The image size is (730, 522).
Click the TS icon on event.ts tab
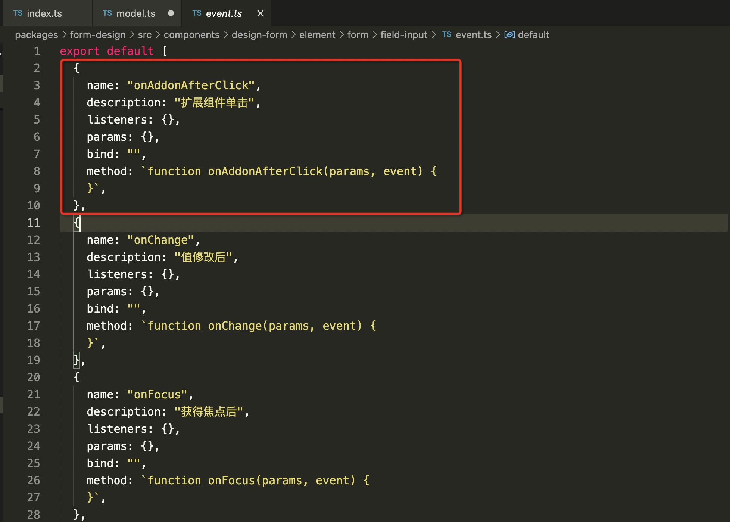[197, 13]
